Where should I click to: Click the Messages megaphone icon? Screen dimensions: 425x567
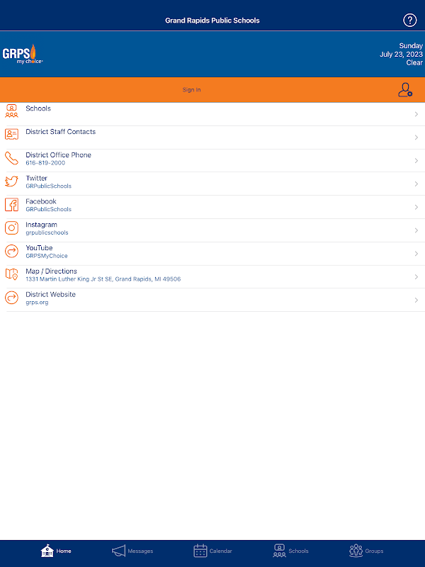coord(118,551)
